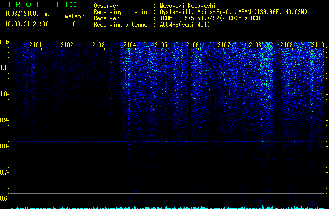Click the 2103 time marker

pyautogui.click(x=98, y=44)
